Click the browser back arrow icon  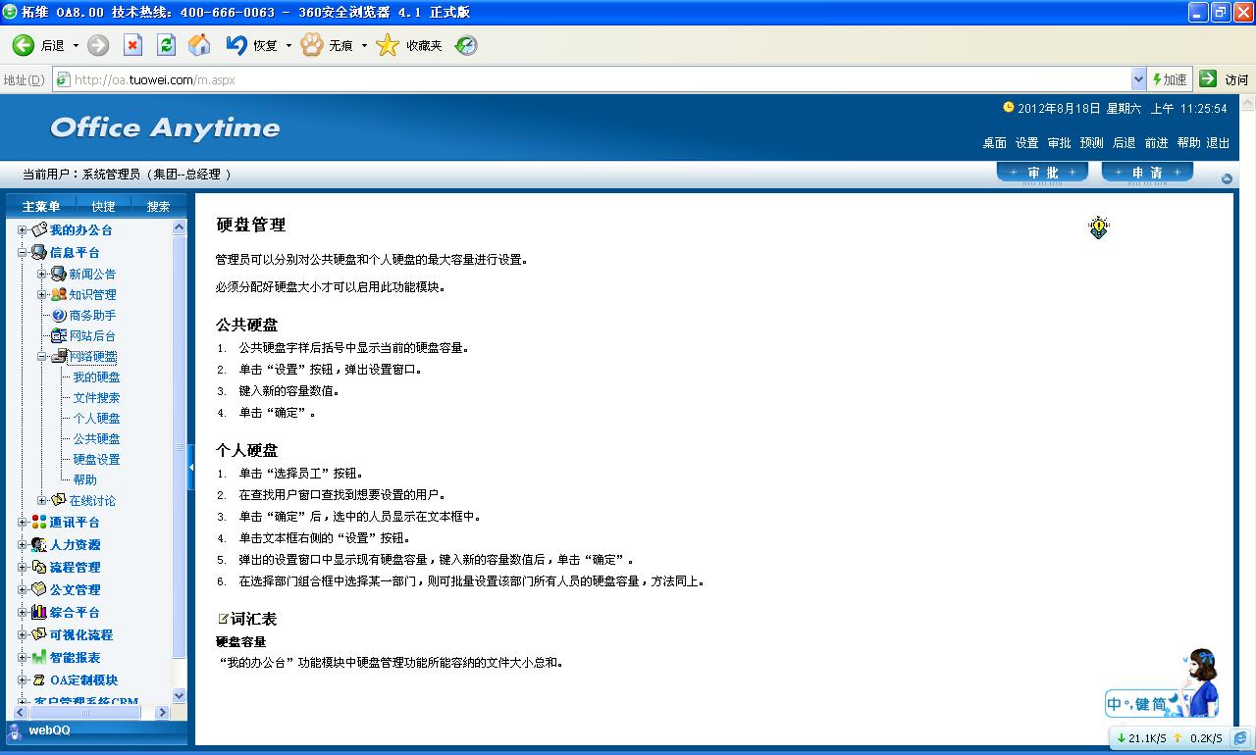coord(23,45)
